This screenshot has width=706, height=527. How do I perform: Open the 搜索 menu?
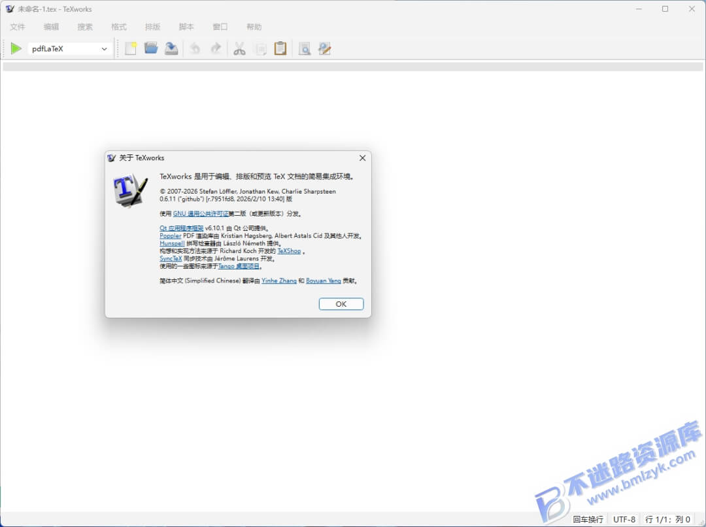[x=85, y=27]
